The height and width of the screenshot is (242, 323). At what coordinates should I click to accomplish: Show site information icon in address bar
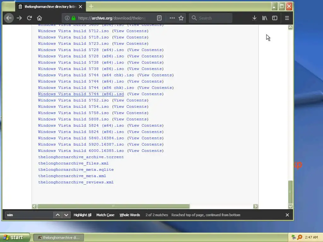pyautogui.click(x=67, y=18)
